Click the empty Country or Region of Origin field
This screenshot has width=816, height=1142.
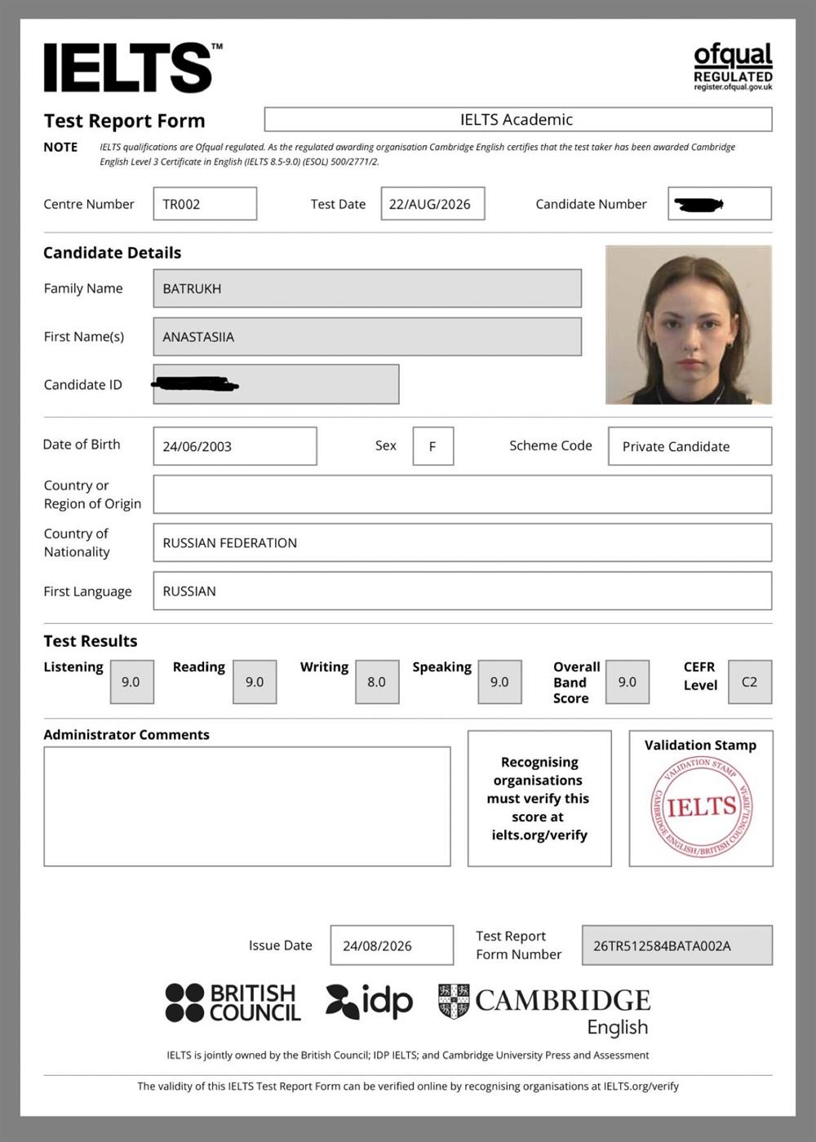(x=463, y=494)
